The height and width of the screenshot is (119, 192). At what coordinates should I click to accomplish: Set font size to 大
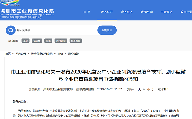139,89
